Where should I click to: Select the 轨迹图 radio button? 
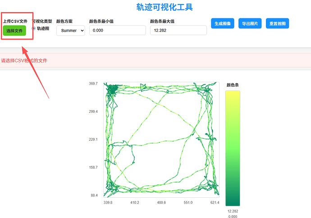pyautogui.click(x=34, y=29)
